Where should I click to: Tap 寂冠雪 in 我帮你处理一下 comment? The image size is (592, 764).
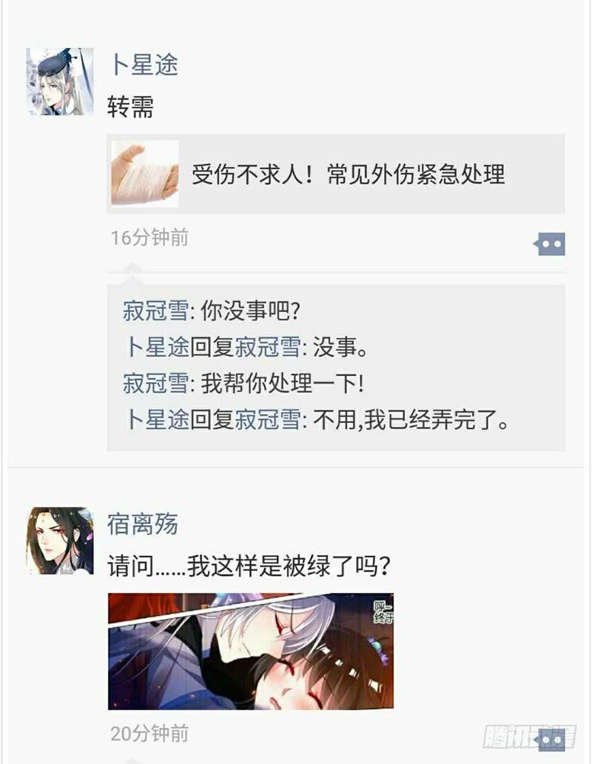point(155,383)
